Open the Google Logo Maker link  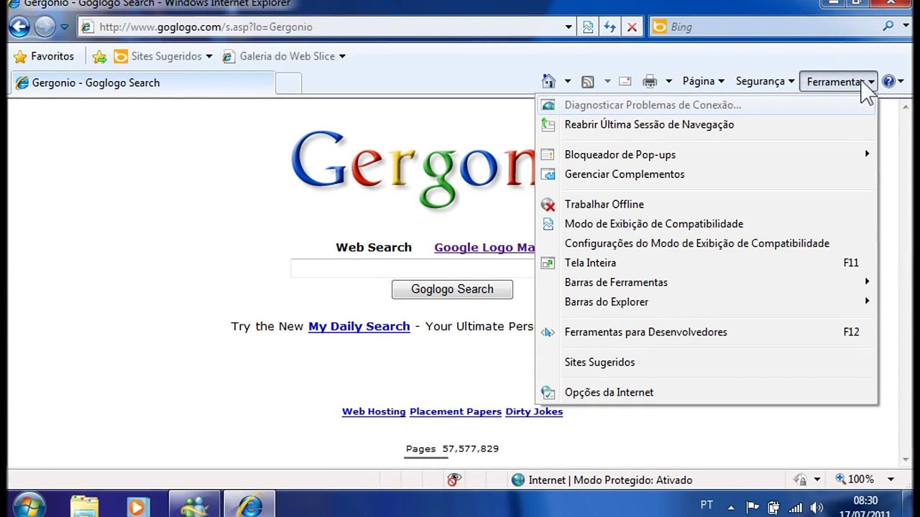484,247
